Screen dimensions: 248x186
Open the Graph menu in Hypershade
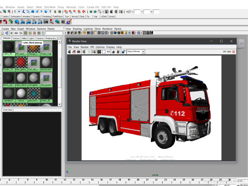21,29
